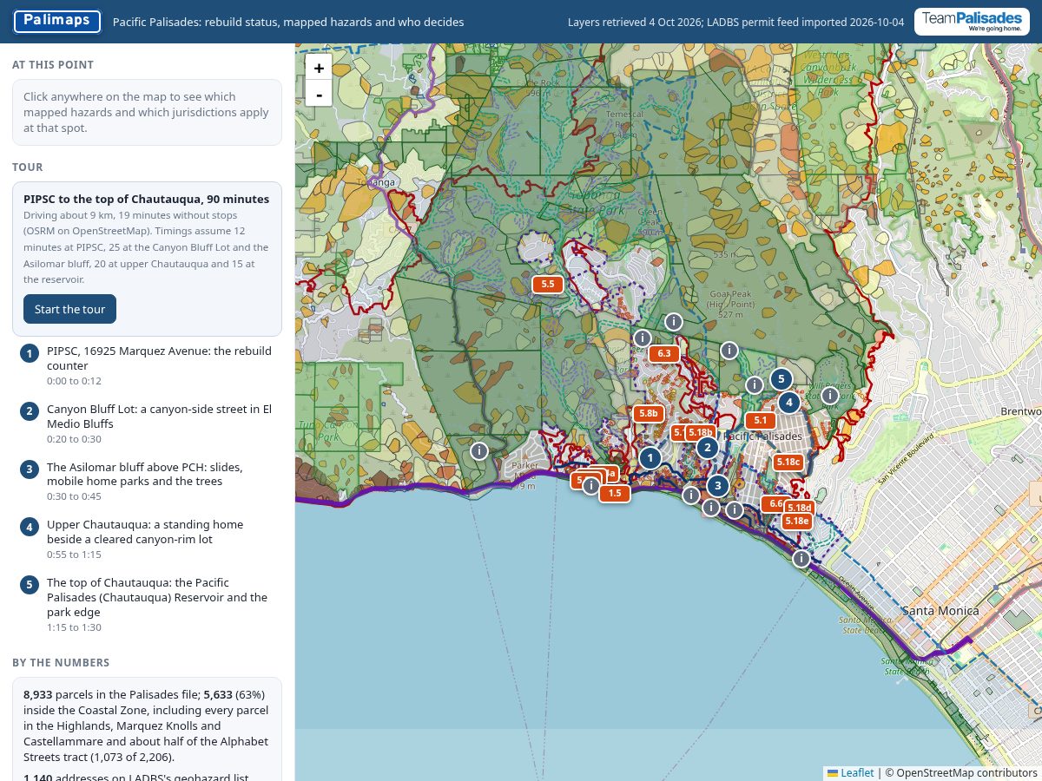Viewport: 1042px width, 781px height.
Task: Select the 5.18b map marker
Action: tap(700, 432)
